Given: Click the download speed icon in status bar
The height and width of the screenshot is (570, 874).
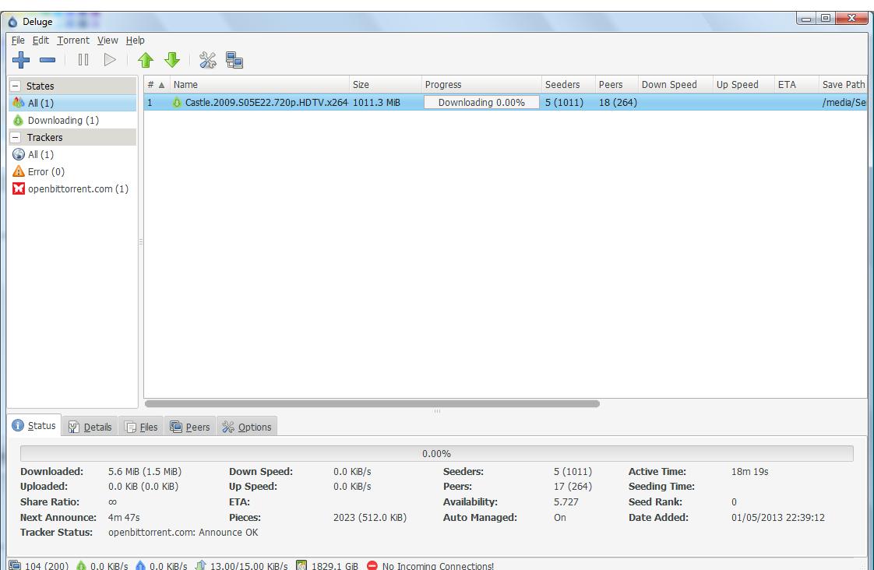Looking at the screenshot, I should [81, 565].
